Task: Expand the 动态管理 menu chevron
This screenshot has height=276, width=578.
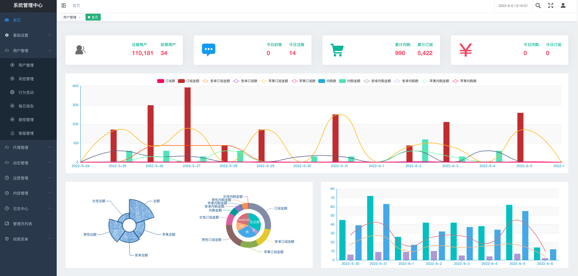Action: pos(50,163)
